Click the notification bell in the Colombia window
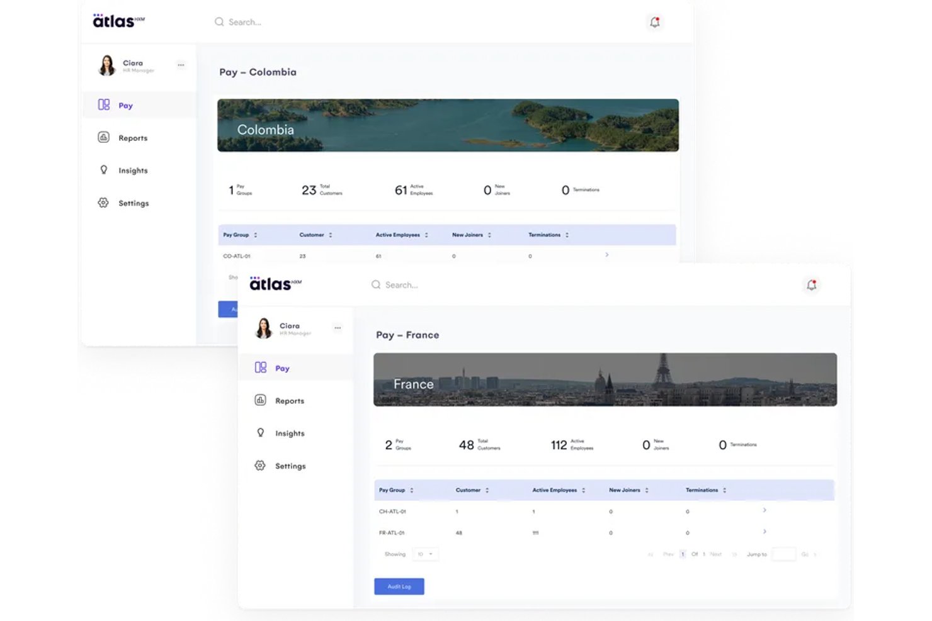Viewport: 932px width, 621px height. [655, 22]
